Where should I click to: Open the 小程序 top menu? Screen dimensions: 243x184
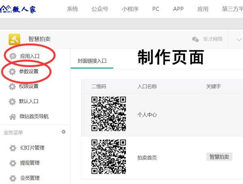[x=130, y=9]
